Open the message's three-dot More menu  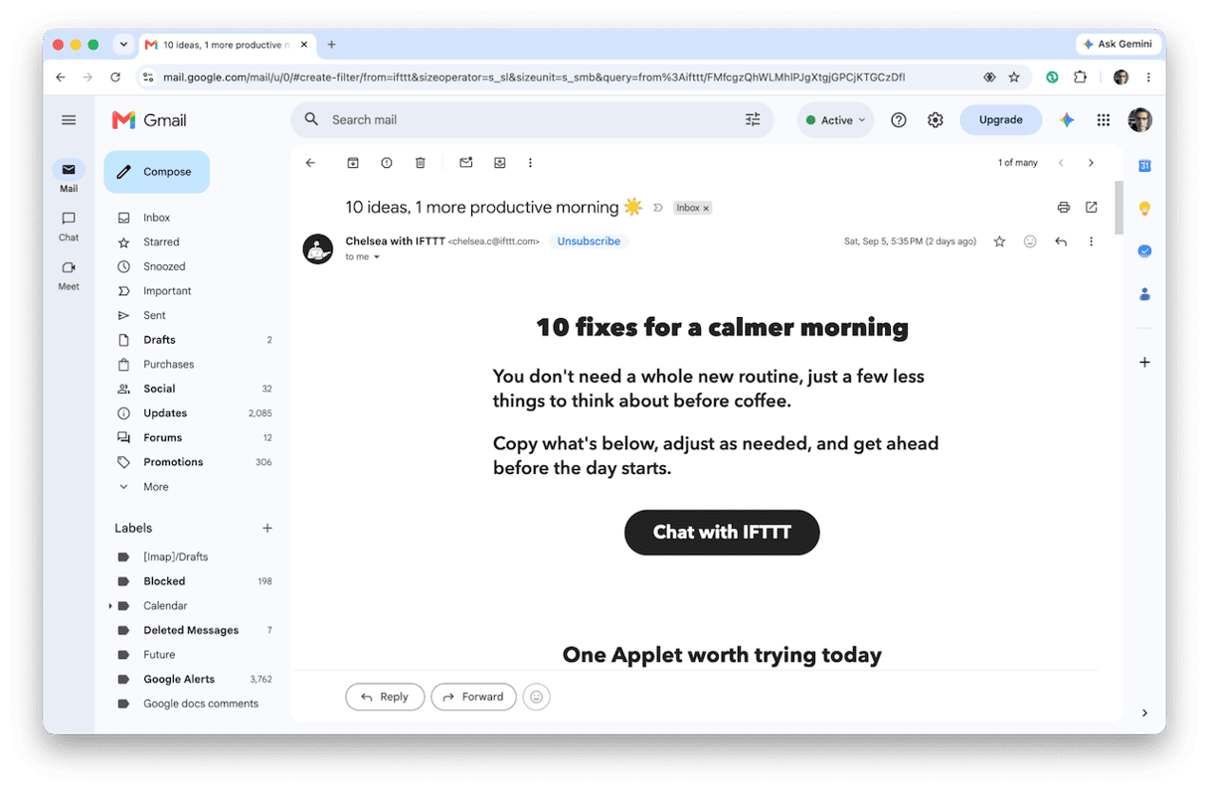1091,241
